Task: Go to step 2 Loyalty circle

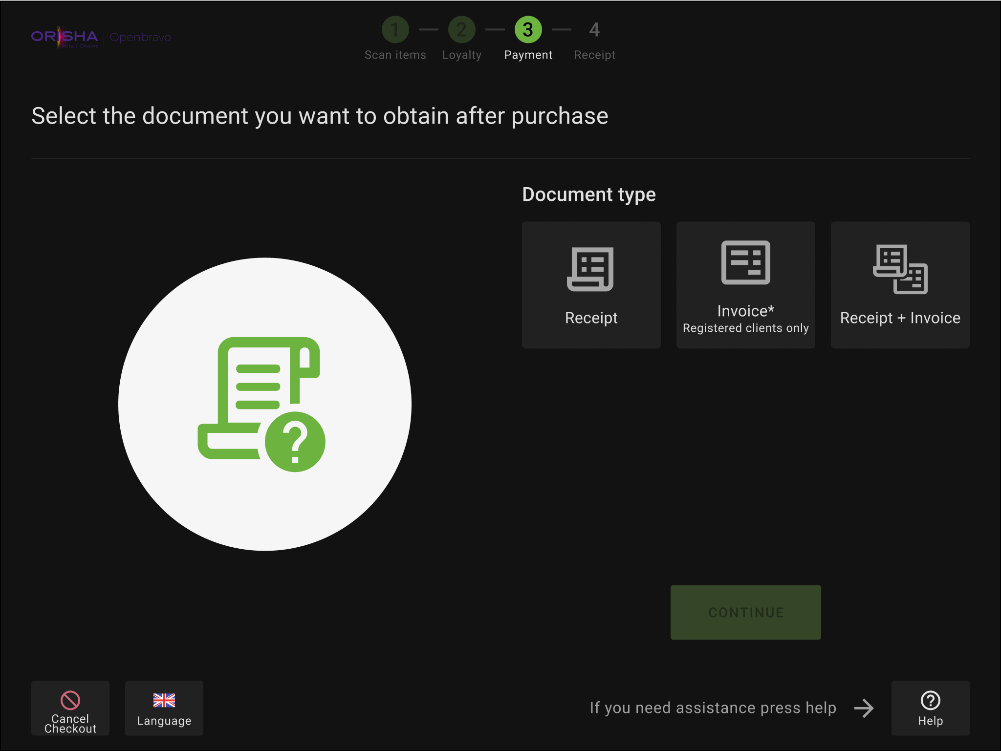Action: click(461, 30)
